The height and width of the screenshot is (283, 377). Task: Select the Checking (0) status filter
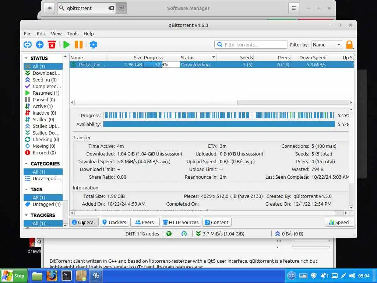tap(43, 139)
